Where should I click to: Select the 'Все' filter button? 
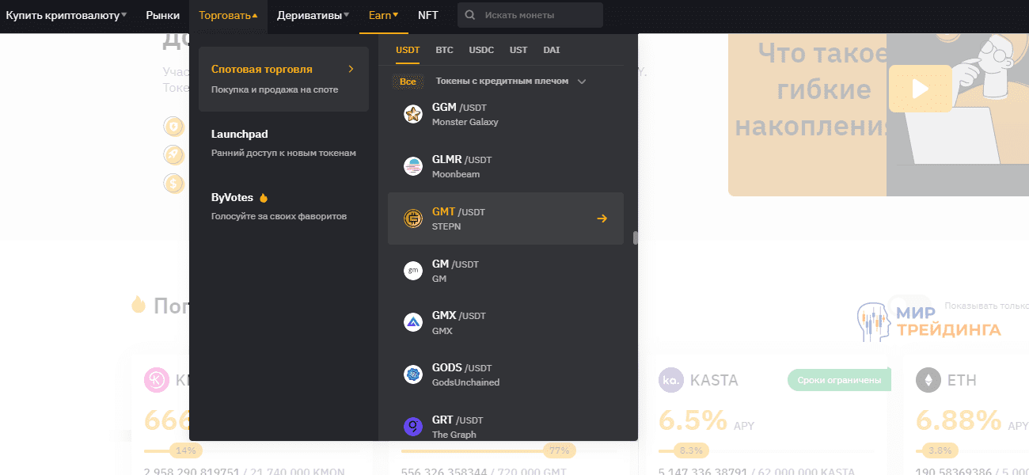tap(408, 82)
